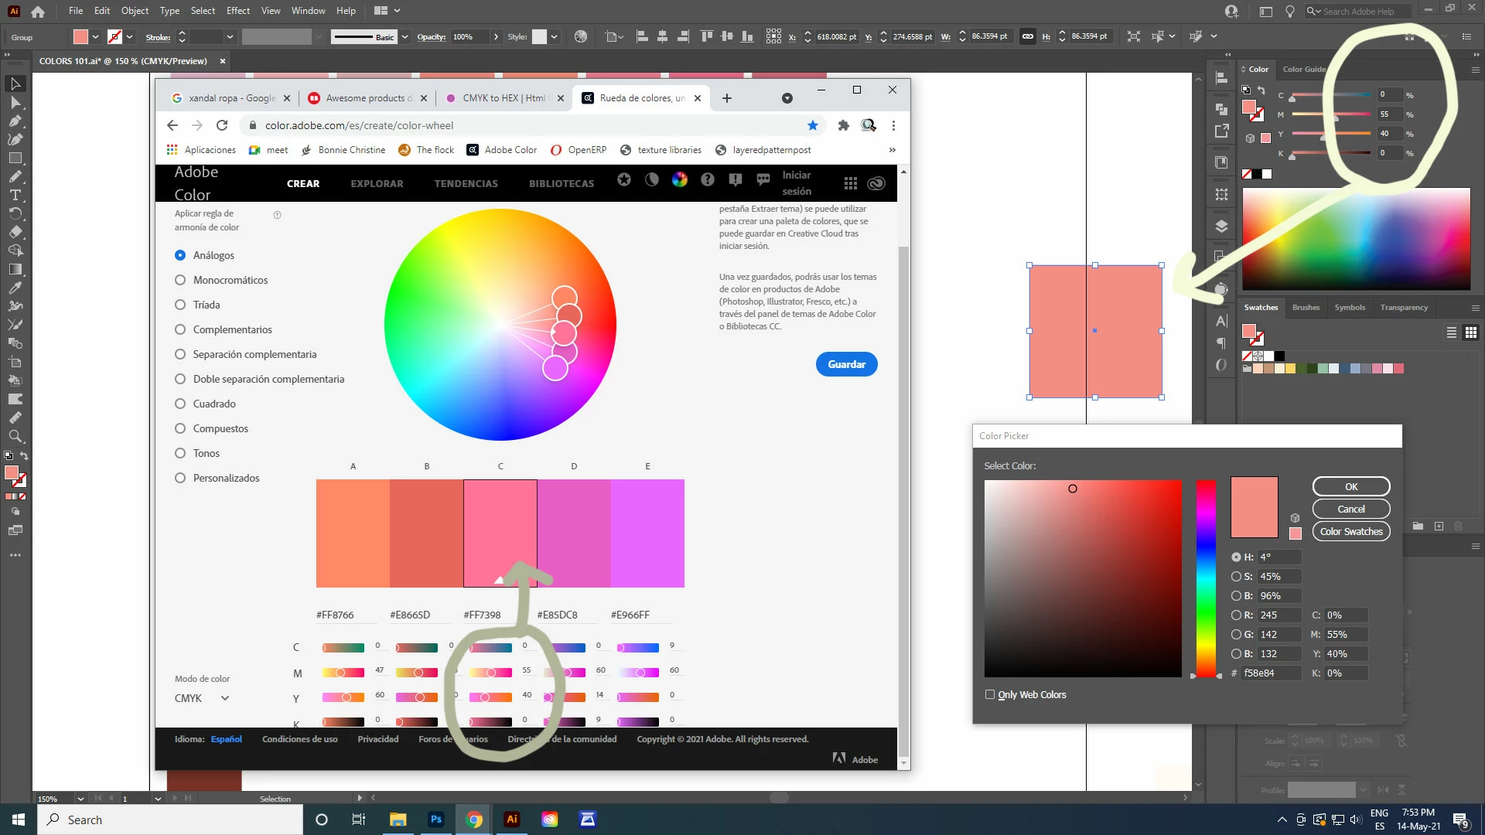Select the Monocromáticos harmony rule
The image size is (1485, 835).
click(x=180, y=280)
